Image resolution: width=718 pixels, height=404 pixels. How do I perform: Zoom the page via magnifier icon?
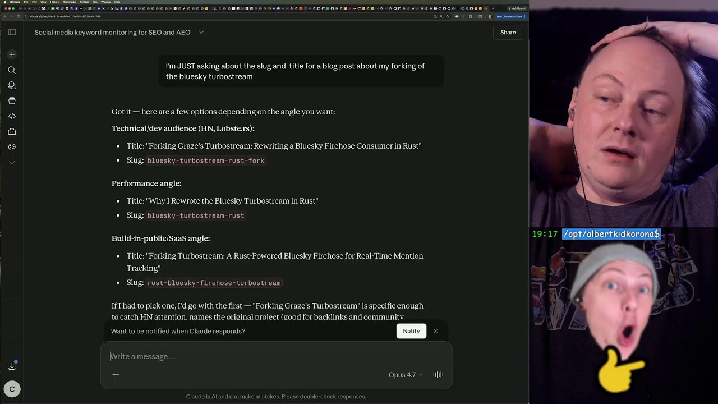coord(441,16)
